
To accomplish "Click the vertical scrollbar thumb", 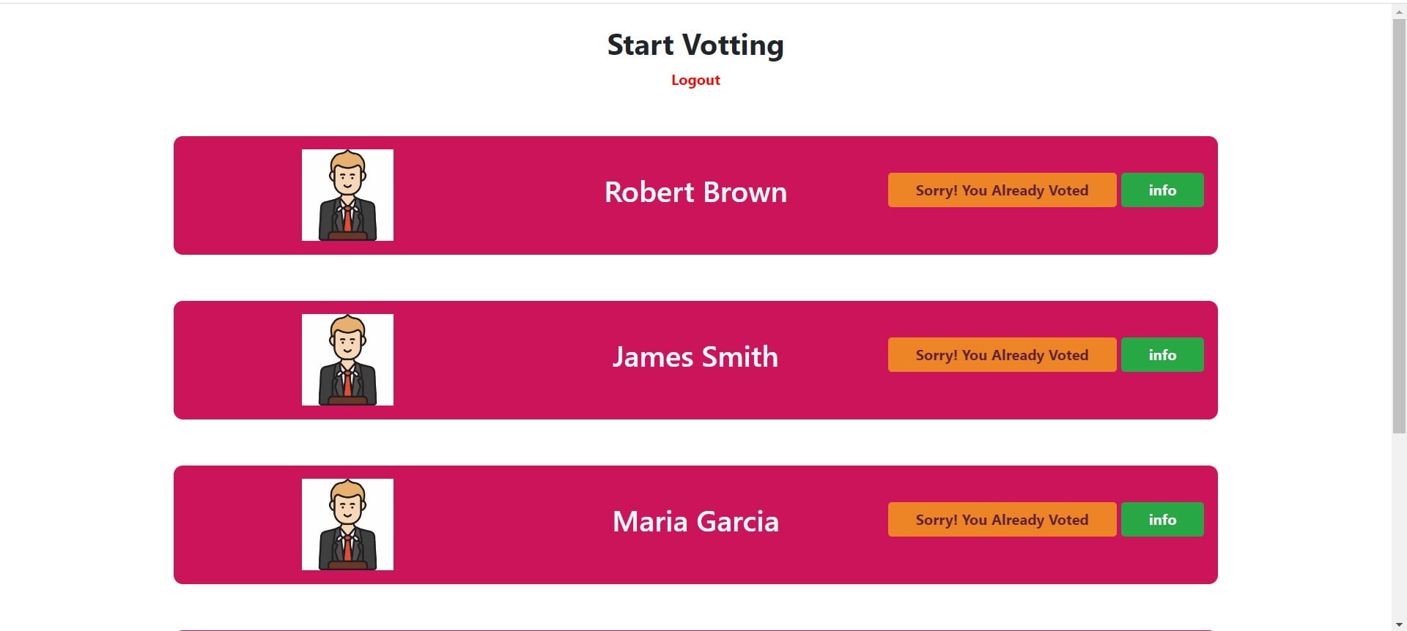I will 1399,225.
